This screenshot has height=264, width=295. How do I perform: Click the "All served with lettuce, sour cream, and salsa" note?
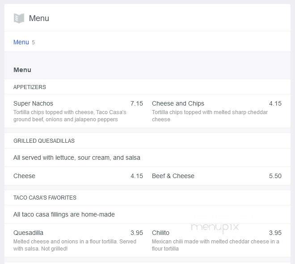[x=77, y=158]
